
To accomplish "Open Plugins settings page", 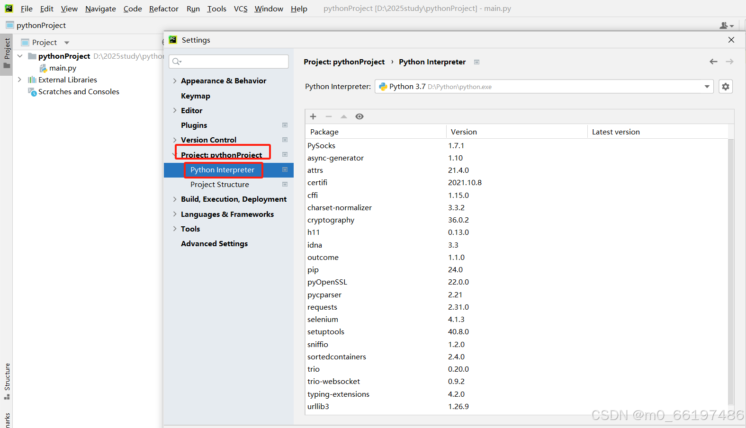I will pyautogui.click(x=194, y=125).
